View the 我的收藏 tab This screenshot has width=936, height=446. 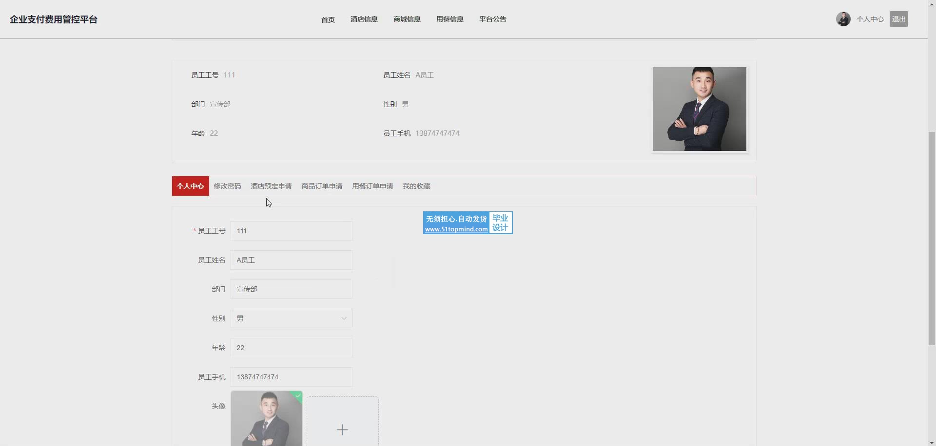pyautogui.click(x=416, y=186)
